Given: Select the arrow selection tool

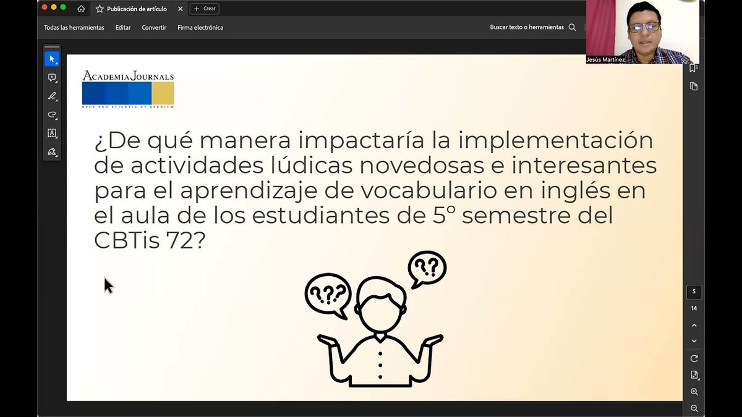Looking at the screenshot, I should coord(52,59).
